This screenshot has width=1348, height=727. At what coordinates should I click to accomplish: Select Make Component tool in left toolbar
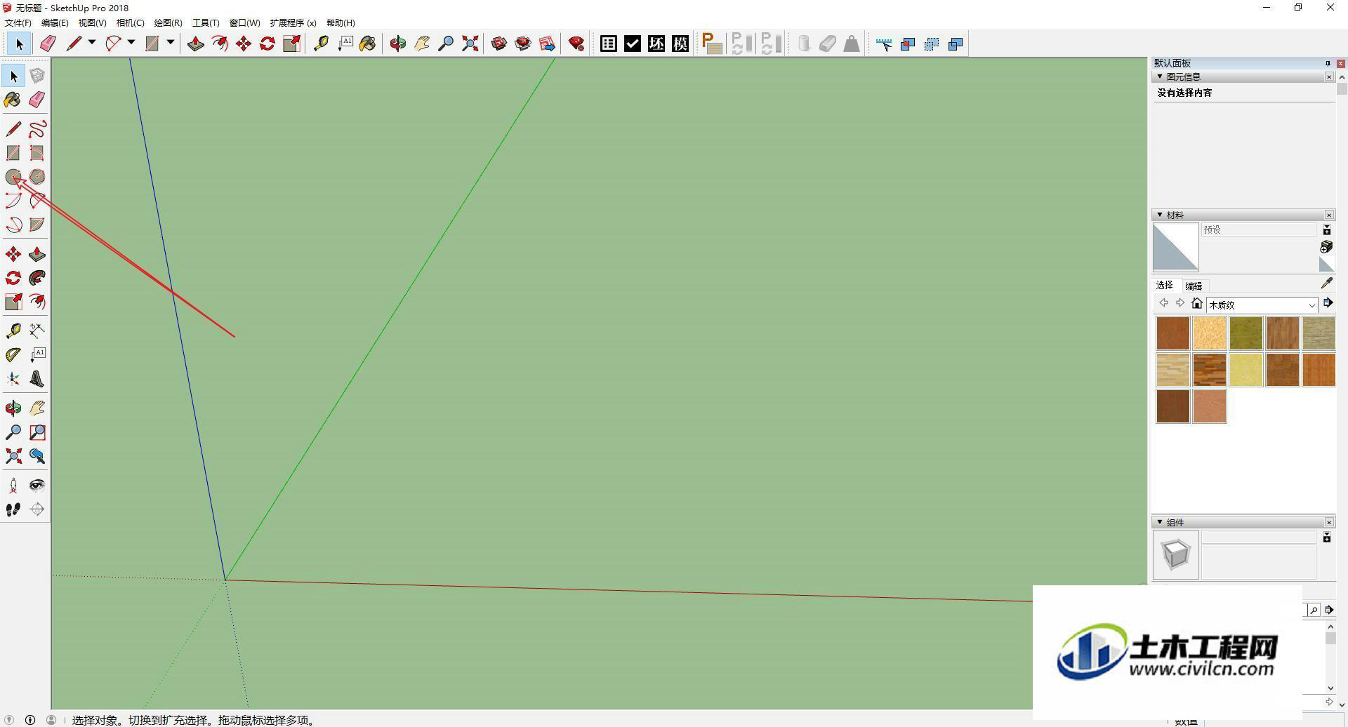coord(37,76)
